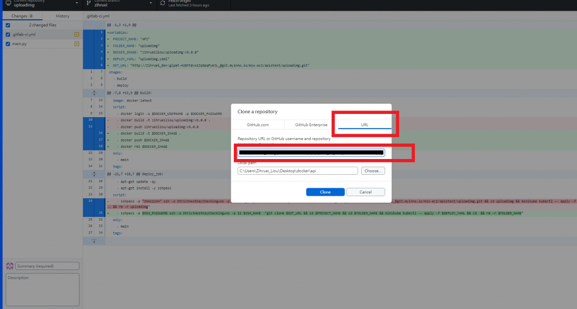Select the main.py file in the changes list

[43, 44]
